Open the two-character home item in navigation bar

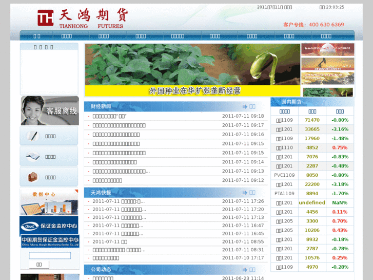pyautogui.click(x=37, y=36)
